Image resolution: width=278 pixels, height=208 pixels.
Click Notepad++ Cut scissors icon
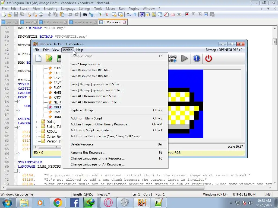click(x=49, y=15)
